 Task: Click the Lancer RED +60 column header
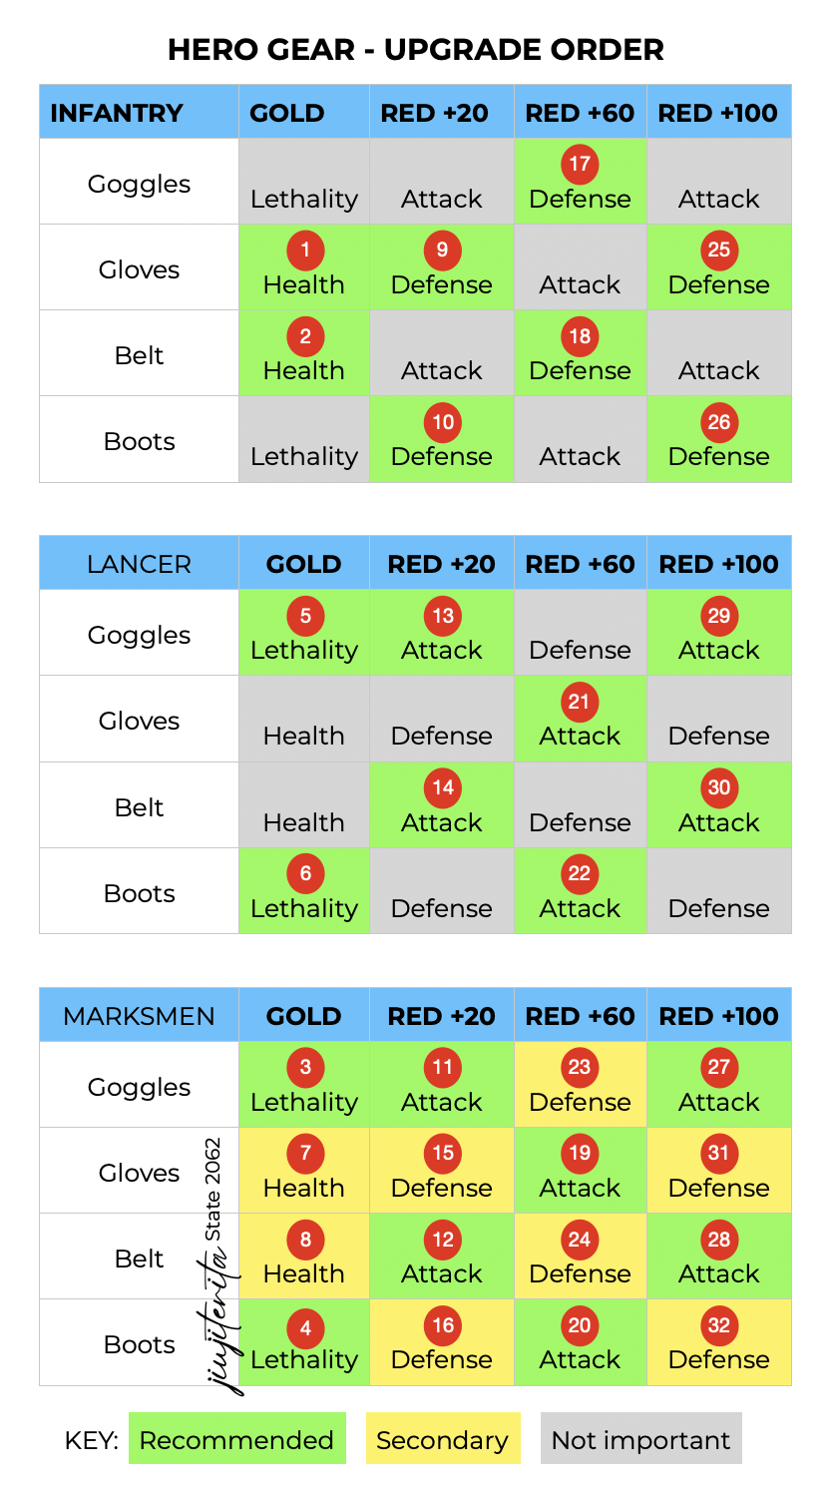[580, 564]
